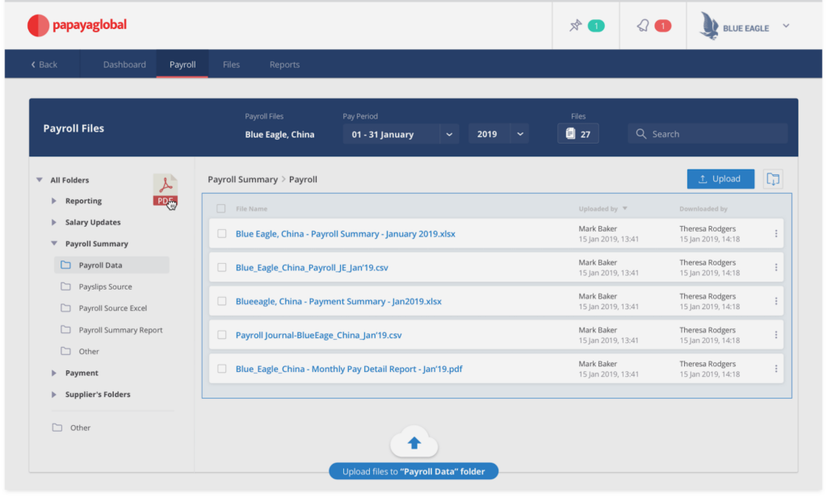Open Payroll Journal-BlueEage_China_Jan'19.csv link
The image size is (827, 497).
(318, 335)
